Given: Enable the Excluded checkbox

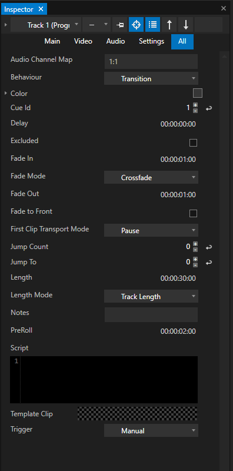Looking at the screenshot, I should (193, 142).
